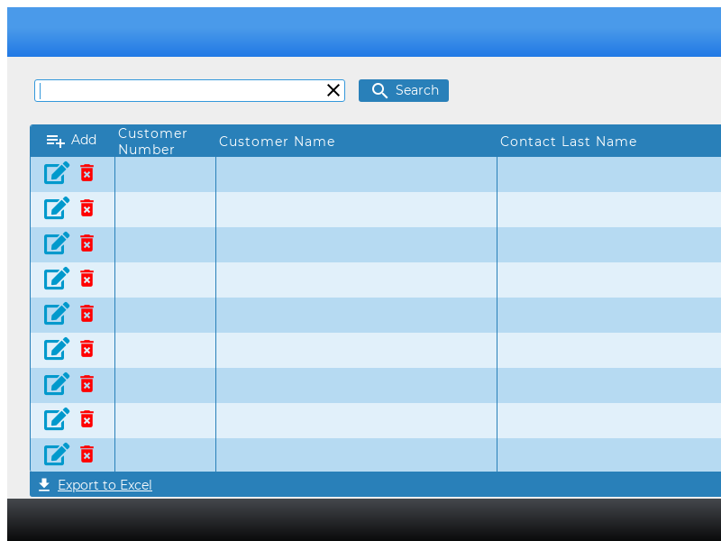Focus the search text input field
The width and height of the screenshot is (721, 541).
pos(180,90)
